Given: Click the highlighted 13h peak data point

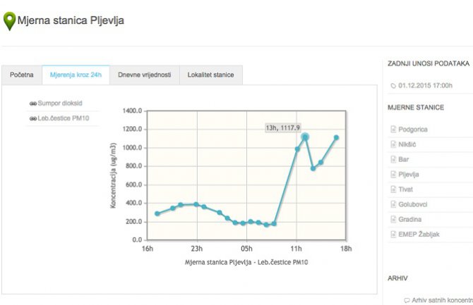Looking at the screenshot, I should point(305,137).
